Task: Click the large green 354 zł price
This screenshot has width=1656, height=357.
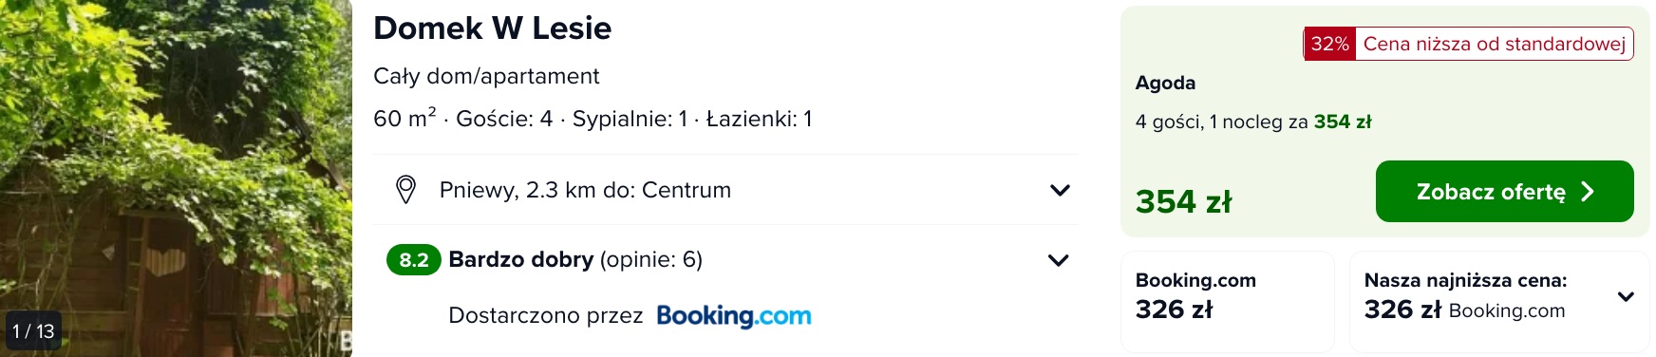Action: (x=1183, y=201)
